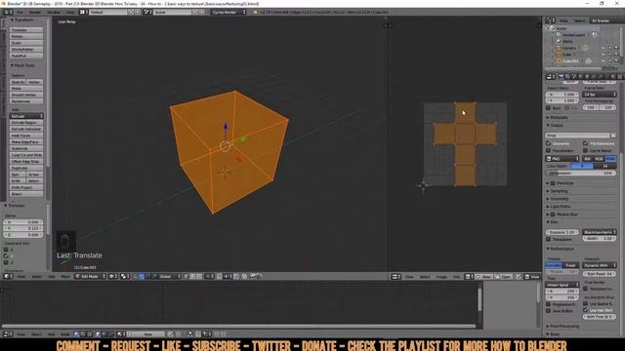Click the output path folder browse icon
This screenshot has height=351, width=625.
(x=613, y=136)
